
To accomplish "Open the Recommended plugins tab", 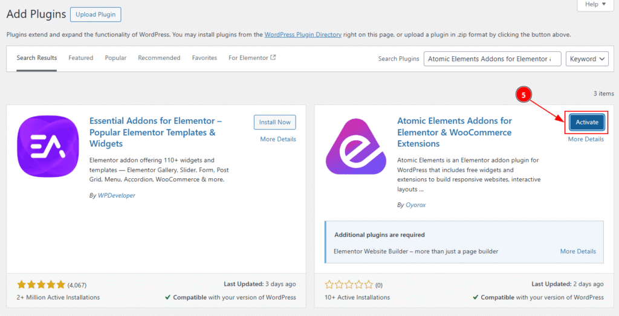I will click(x=159, y=58).
